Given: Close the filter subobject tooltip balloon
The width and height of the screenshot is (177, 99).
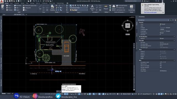Looking at the screenshot, I should point(163,4).
